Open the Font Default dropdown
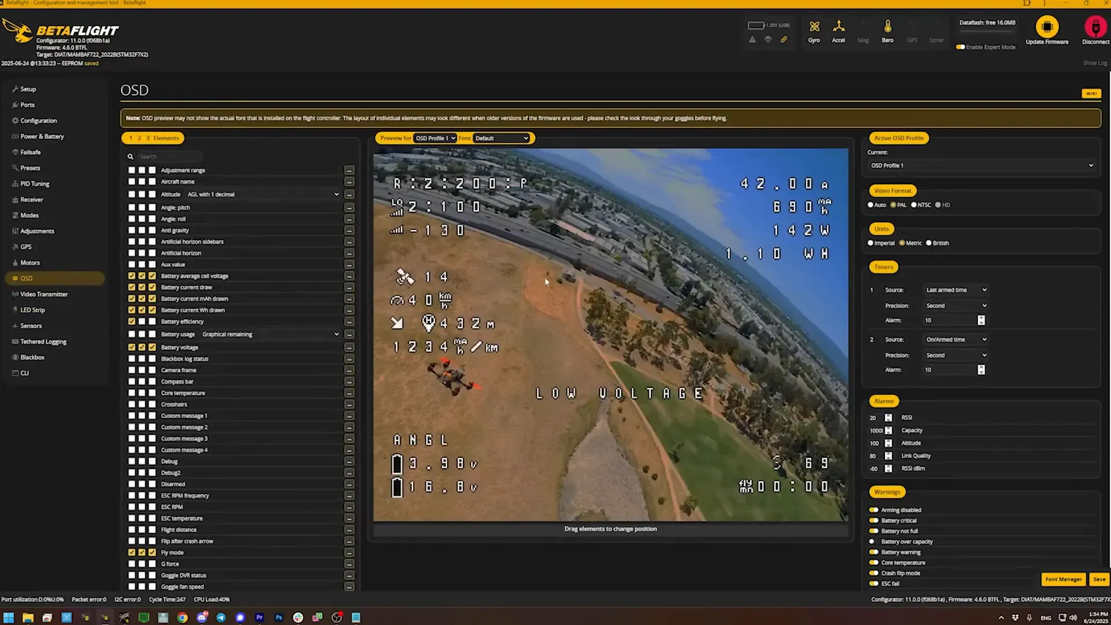Viewport: 1111px width, 625px height. point(502,138)
